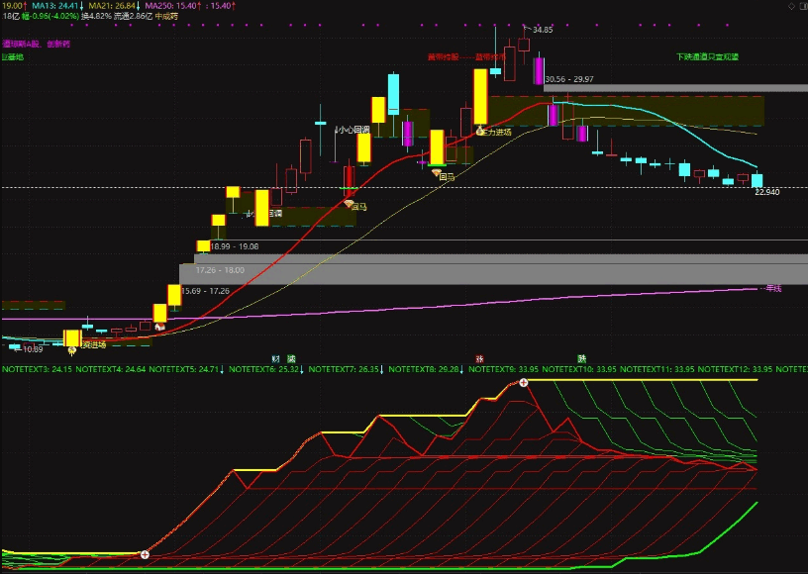Click the green 跌 marker icon
Screen dimensions: 808x574
[x=582, y=359]
